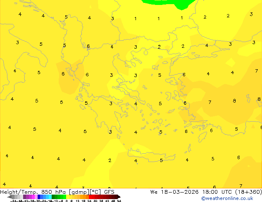Viewport: 262px width, 202px height.
Task: Click the dark right arrow of the color legend
Action: [119, 197]
